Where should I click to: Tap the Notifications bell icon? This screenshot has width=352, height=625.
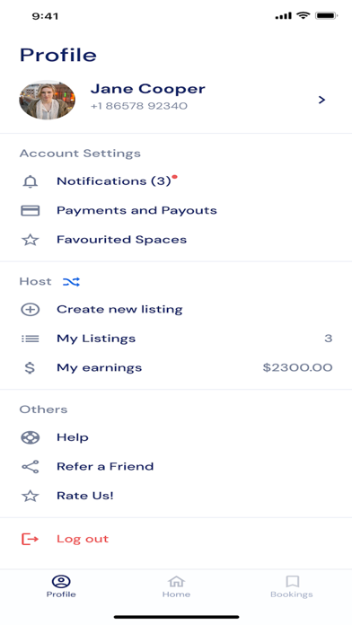pos(30,181)
